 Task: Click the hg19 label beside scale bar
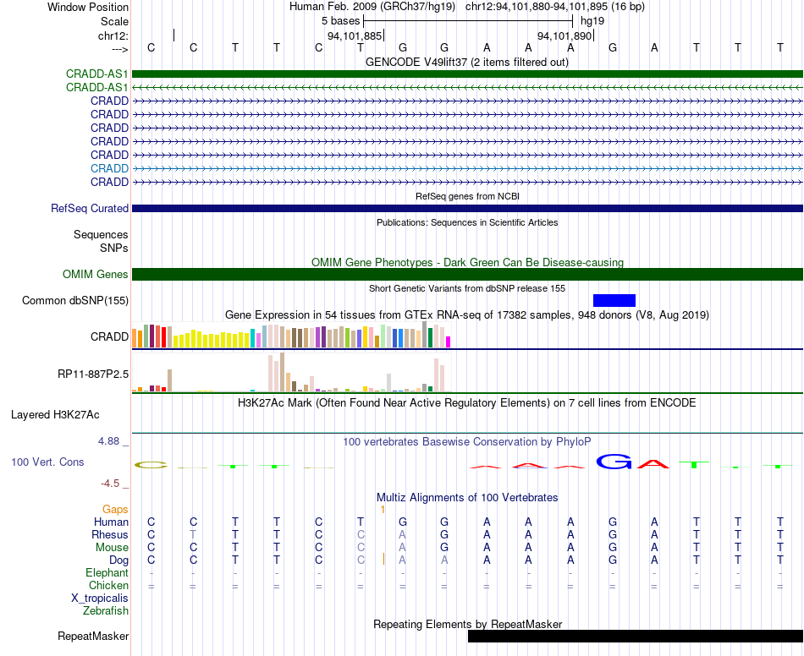592,21
